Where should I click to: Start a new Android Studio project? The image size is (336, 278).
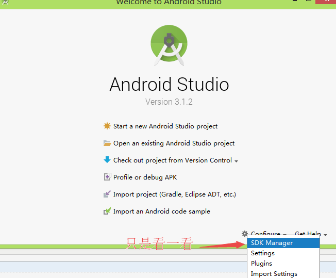click(165, 126)
